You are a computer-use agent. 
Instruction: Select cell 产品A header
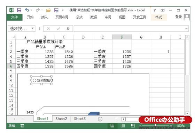point(45,47)
